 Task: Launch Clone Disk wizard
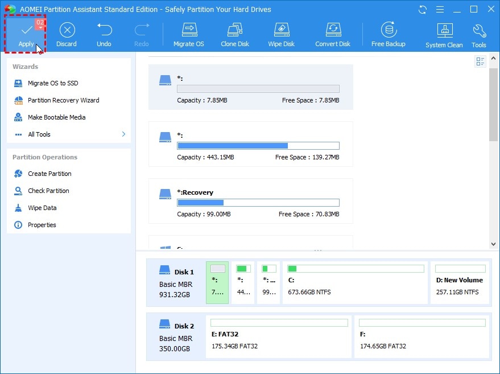235,35
